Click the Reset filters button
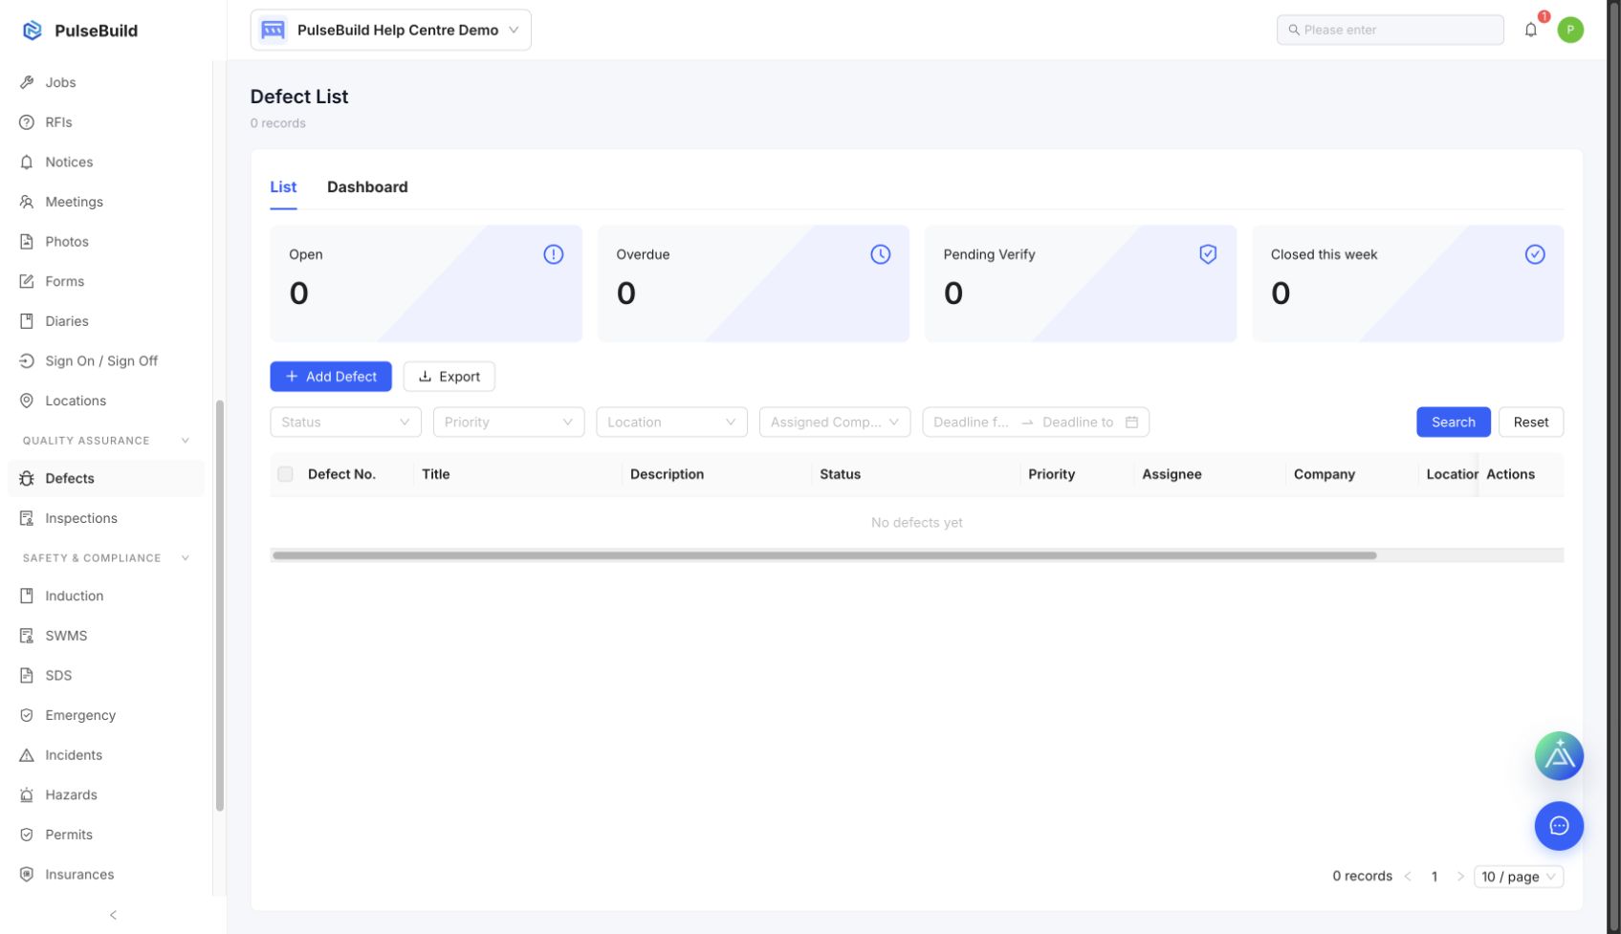The image size is (1621, 934). coord(1530,422)
